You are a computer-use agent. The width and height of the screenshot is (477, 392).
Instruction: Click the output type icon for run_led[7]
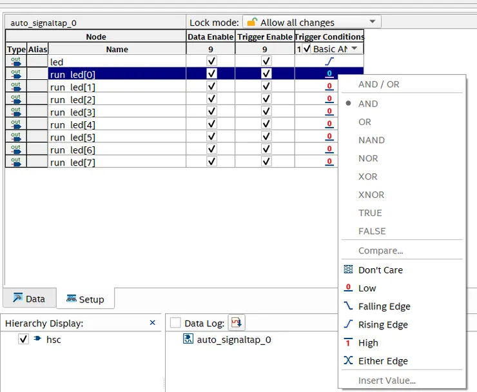tap(15, 162)
